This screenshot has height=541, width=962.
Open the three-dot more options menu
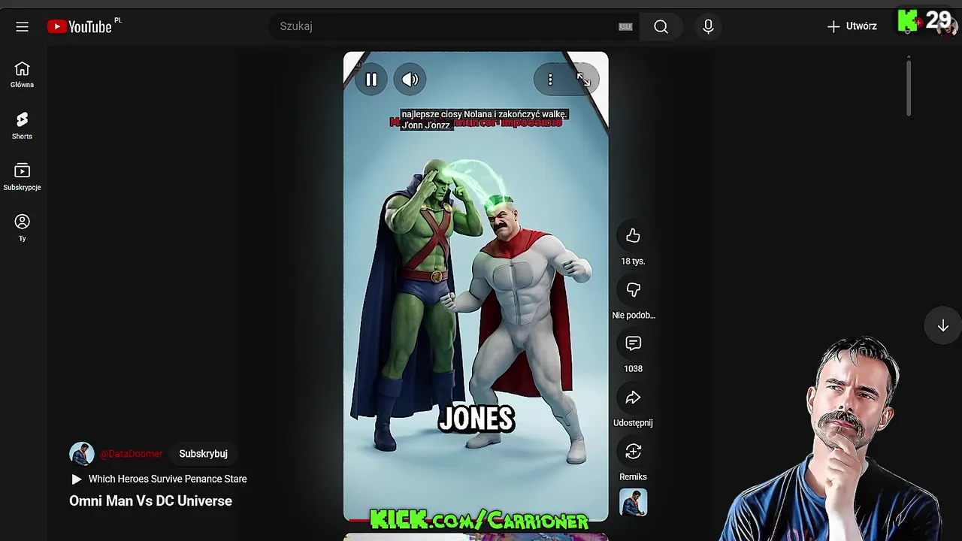(550, 80)
